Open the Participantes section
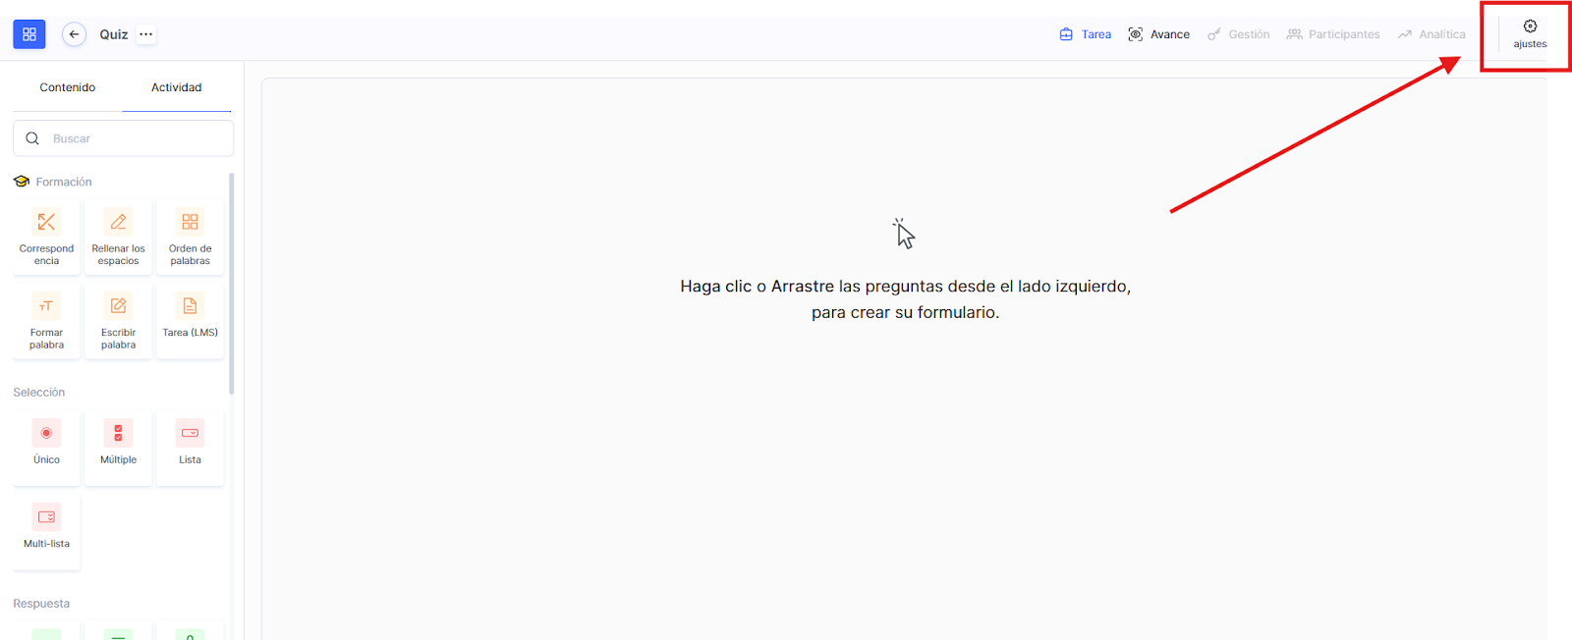 click(1333, 34)
